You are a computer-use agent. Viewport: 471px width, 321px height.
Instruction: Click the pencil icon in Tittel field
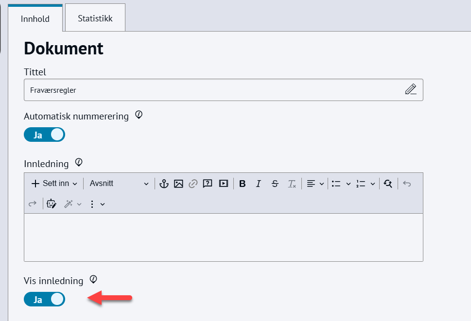coord(411,89)
